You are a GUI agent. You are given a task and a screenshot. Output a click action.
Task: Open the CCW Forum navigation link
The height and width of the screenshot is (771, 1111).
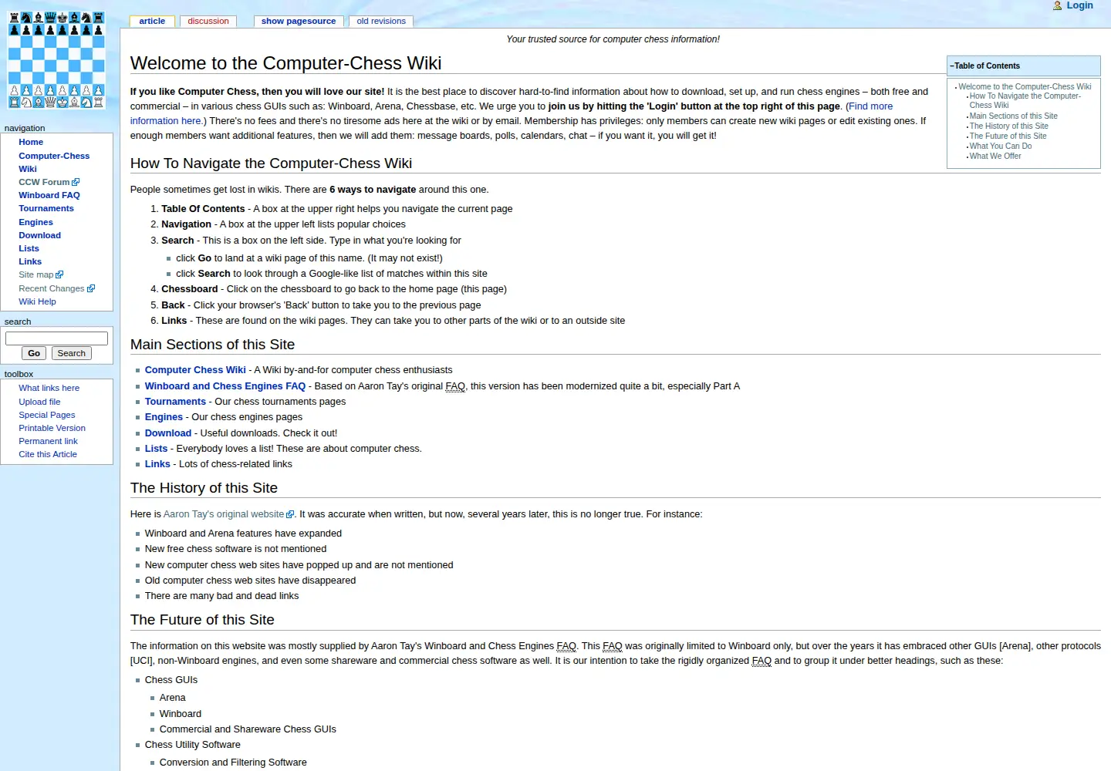point(44,183)
